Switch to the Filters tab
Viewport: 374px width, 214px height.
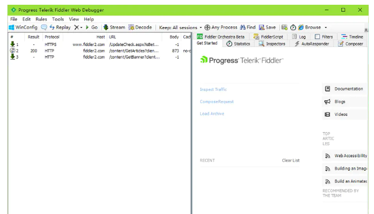click(324, 36)
